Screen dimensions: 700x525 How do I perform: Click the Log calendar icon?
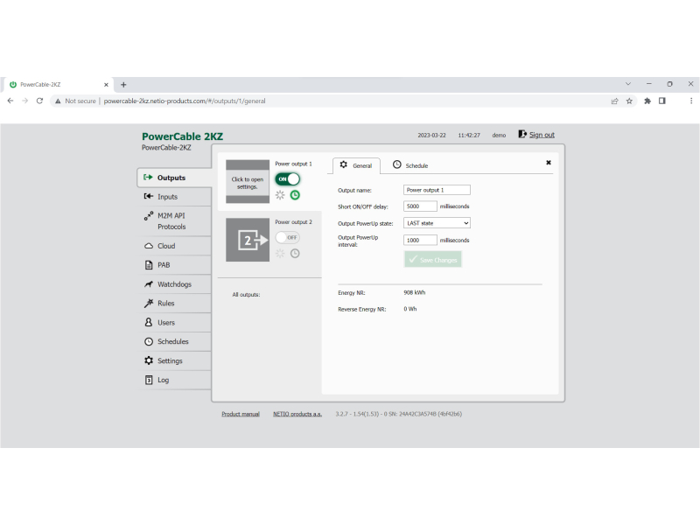point(149,380)
